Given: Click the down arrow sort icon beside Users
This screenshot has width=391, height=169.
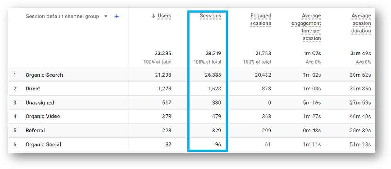Looking at the screenshot, I should point(153,16).
